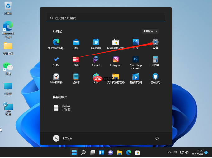Image resolution: width=212 pixels, height=158 pixels.
Task: Open Task View on taskbar
Action: (92, 153)
